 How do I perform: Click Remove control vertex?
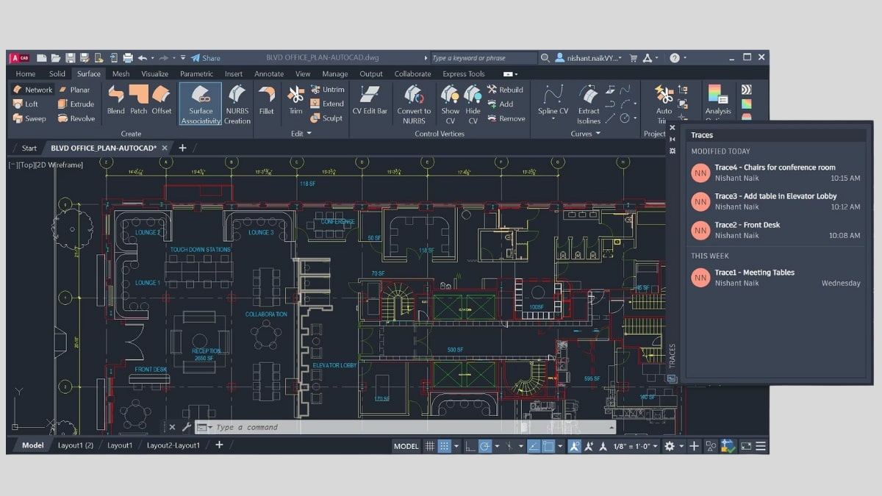(x=506, y=118)
